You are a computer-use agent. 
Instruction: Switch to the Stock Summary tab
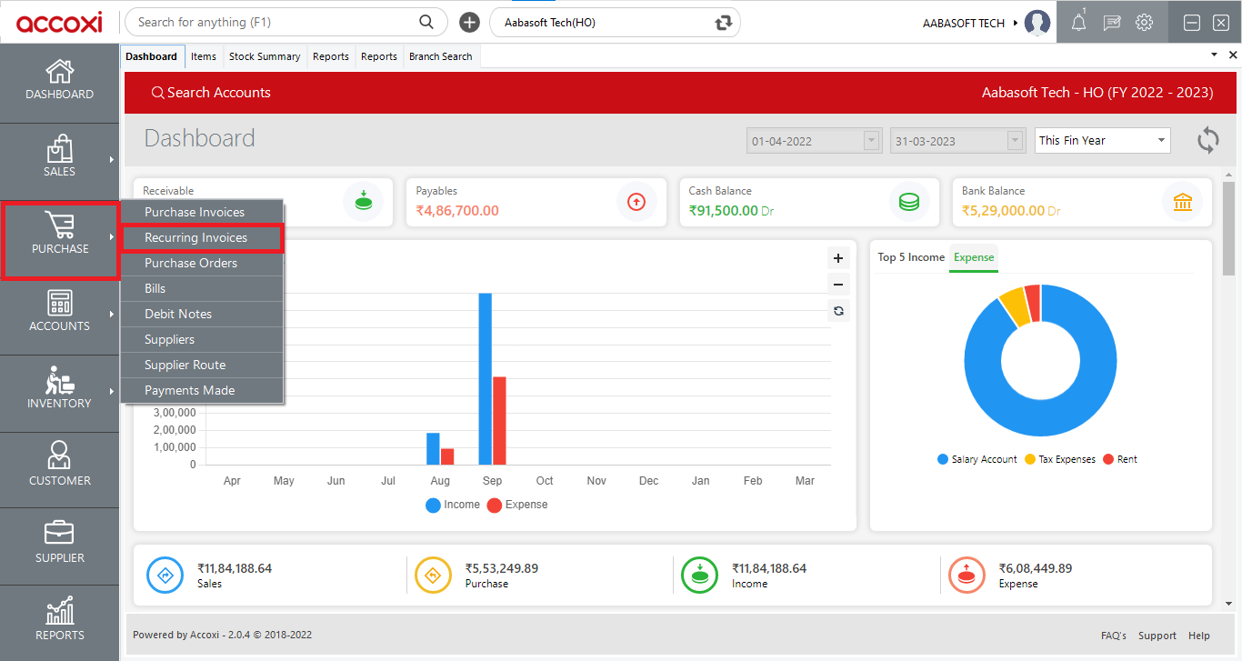click(x=265, y=56)
